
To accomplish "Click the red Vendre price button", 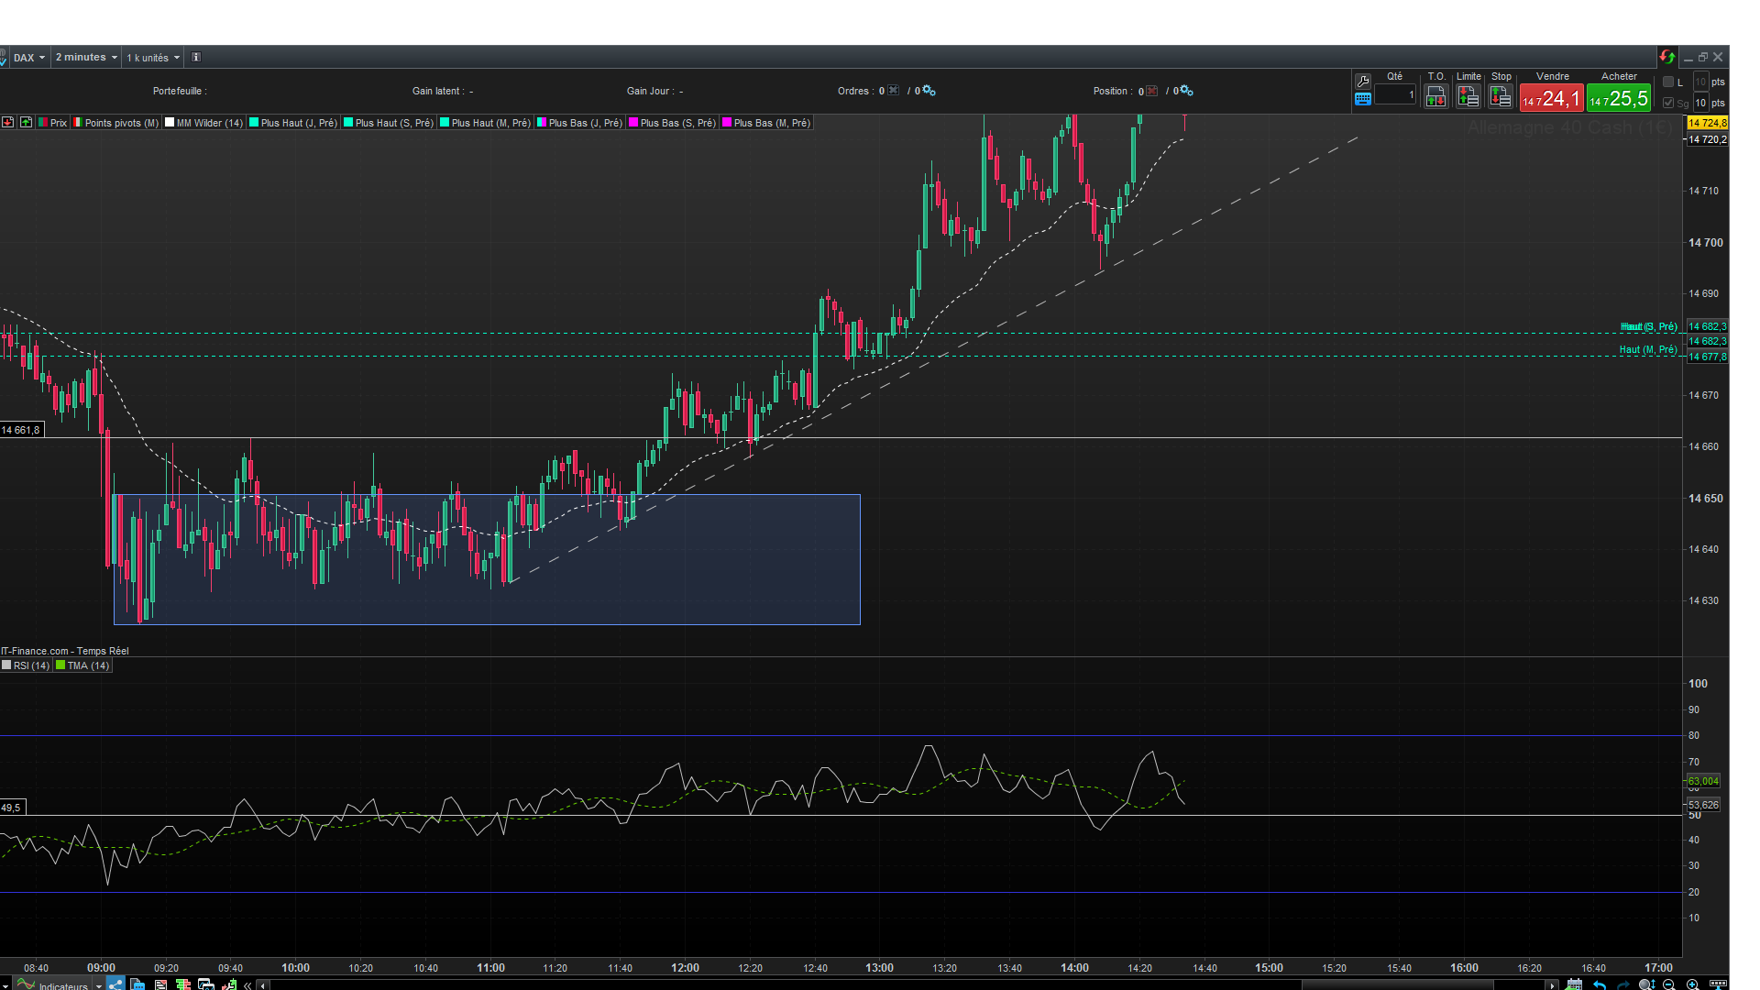I will point(1551,98).
